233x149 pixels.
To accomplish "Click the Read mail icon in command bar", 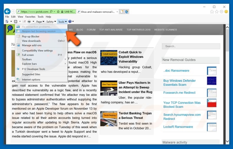I will (24, 22).
